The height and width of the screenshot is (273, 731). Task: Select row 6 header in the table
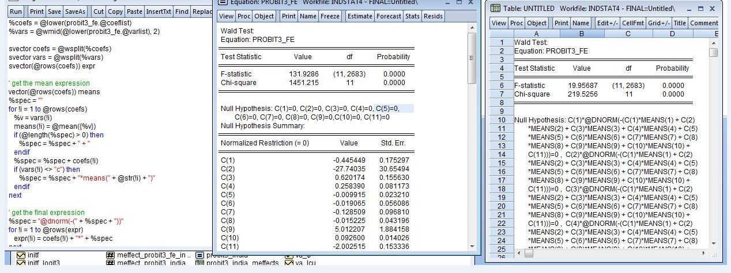point(501,86)
